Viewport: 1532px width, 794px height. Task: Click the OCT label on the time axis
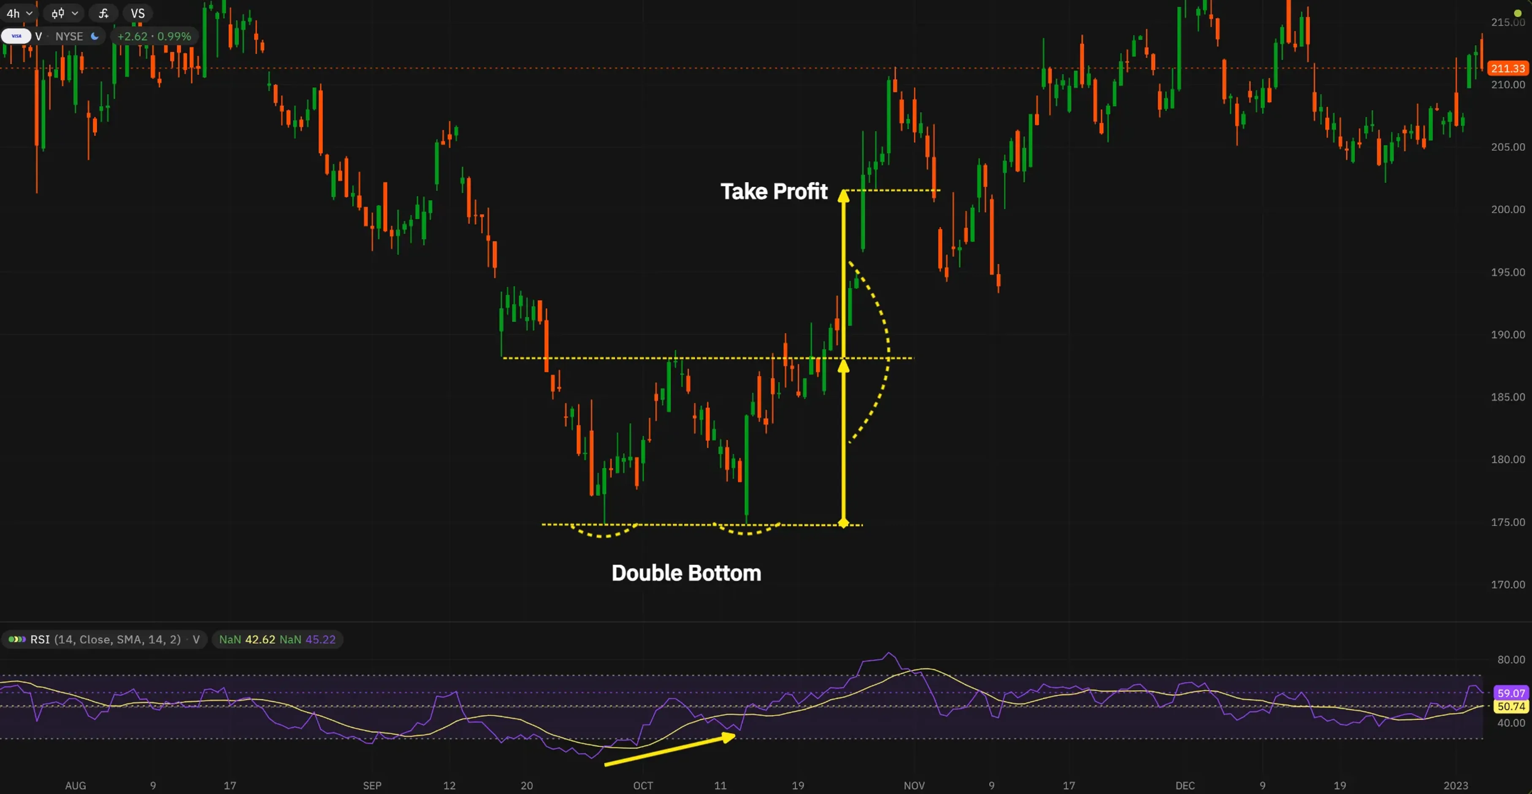tap(643, 786)
